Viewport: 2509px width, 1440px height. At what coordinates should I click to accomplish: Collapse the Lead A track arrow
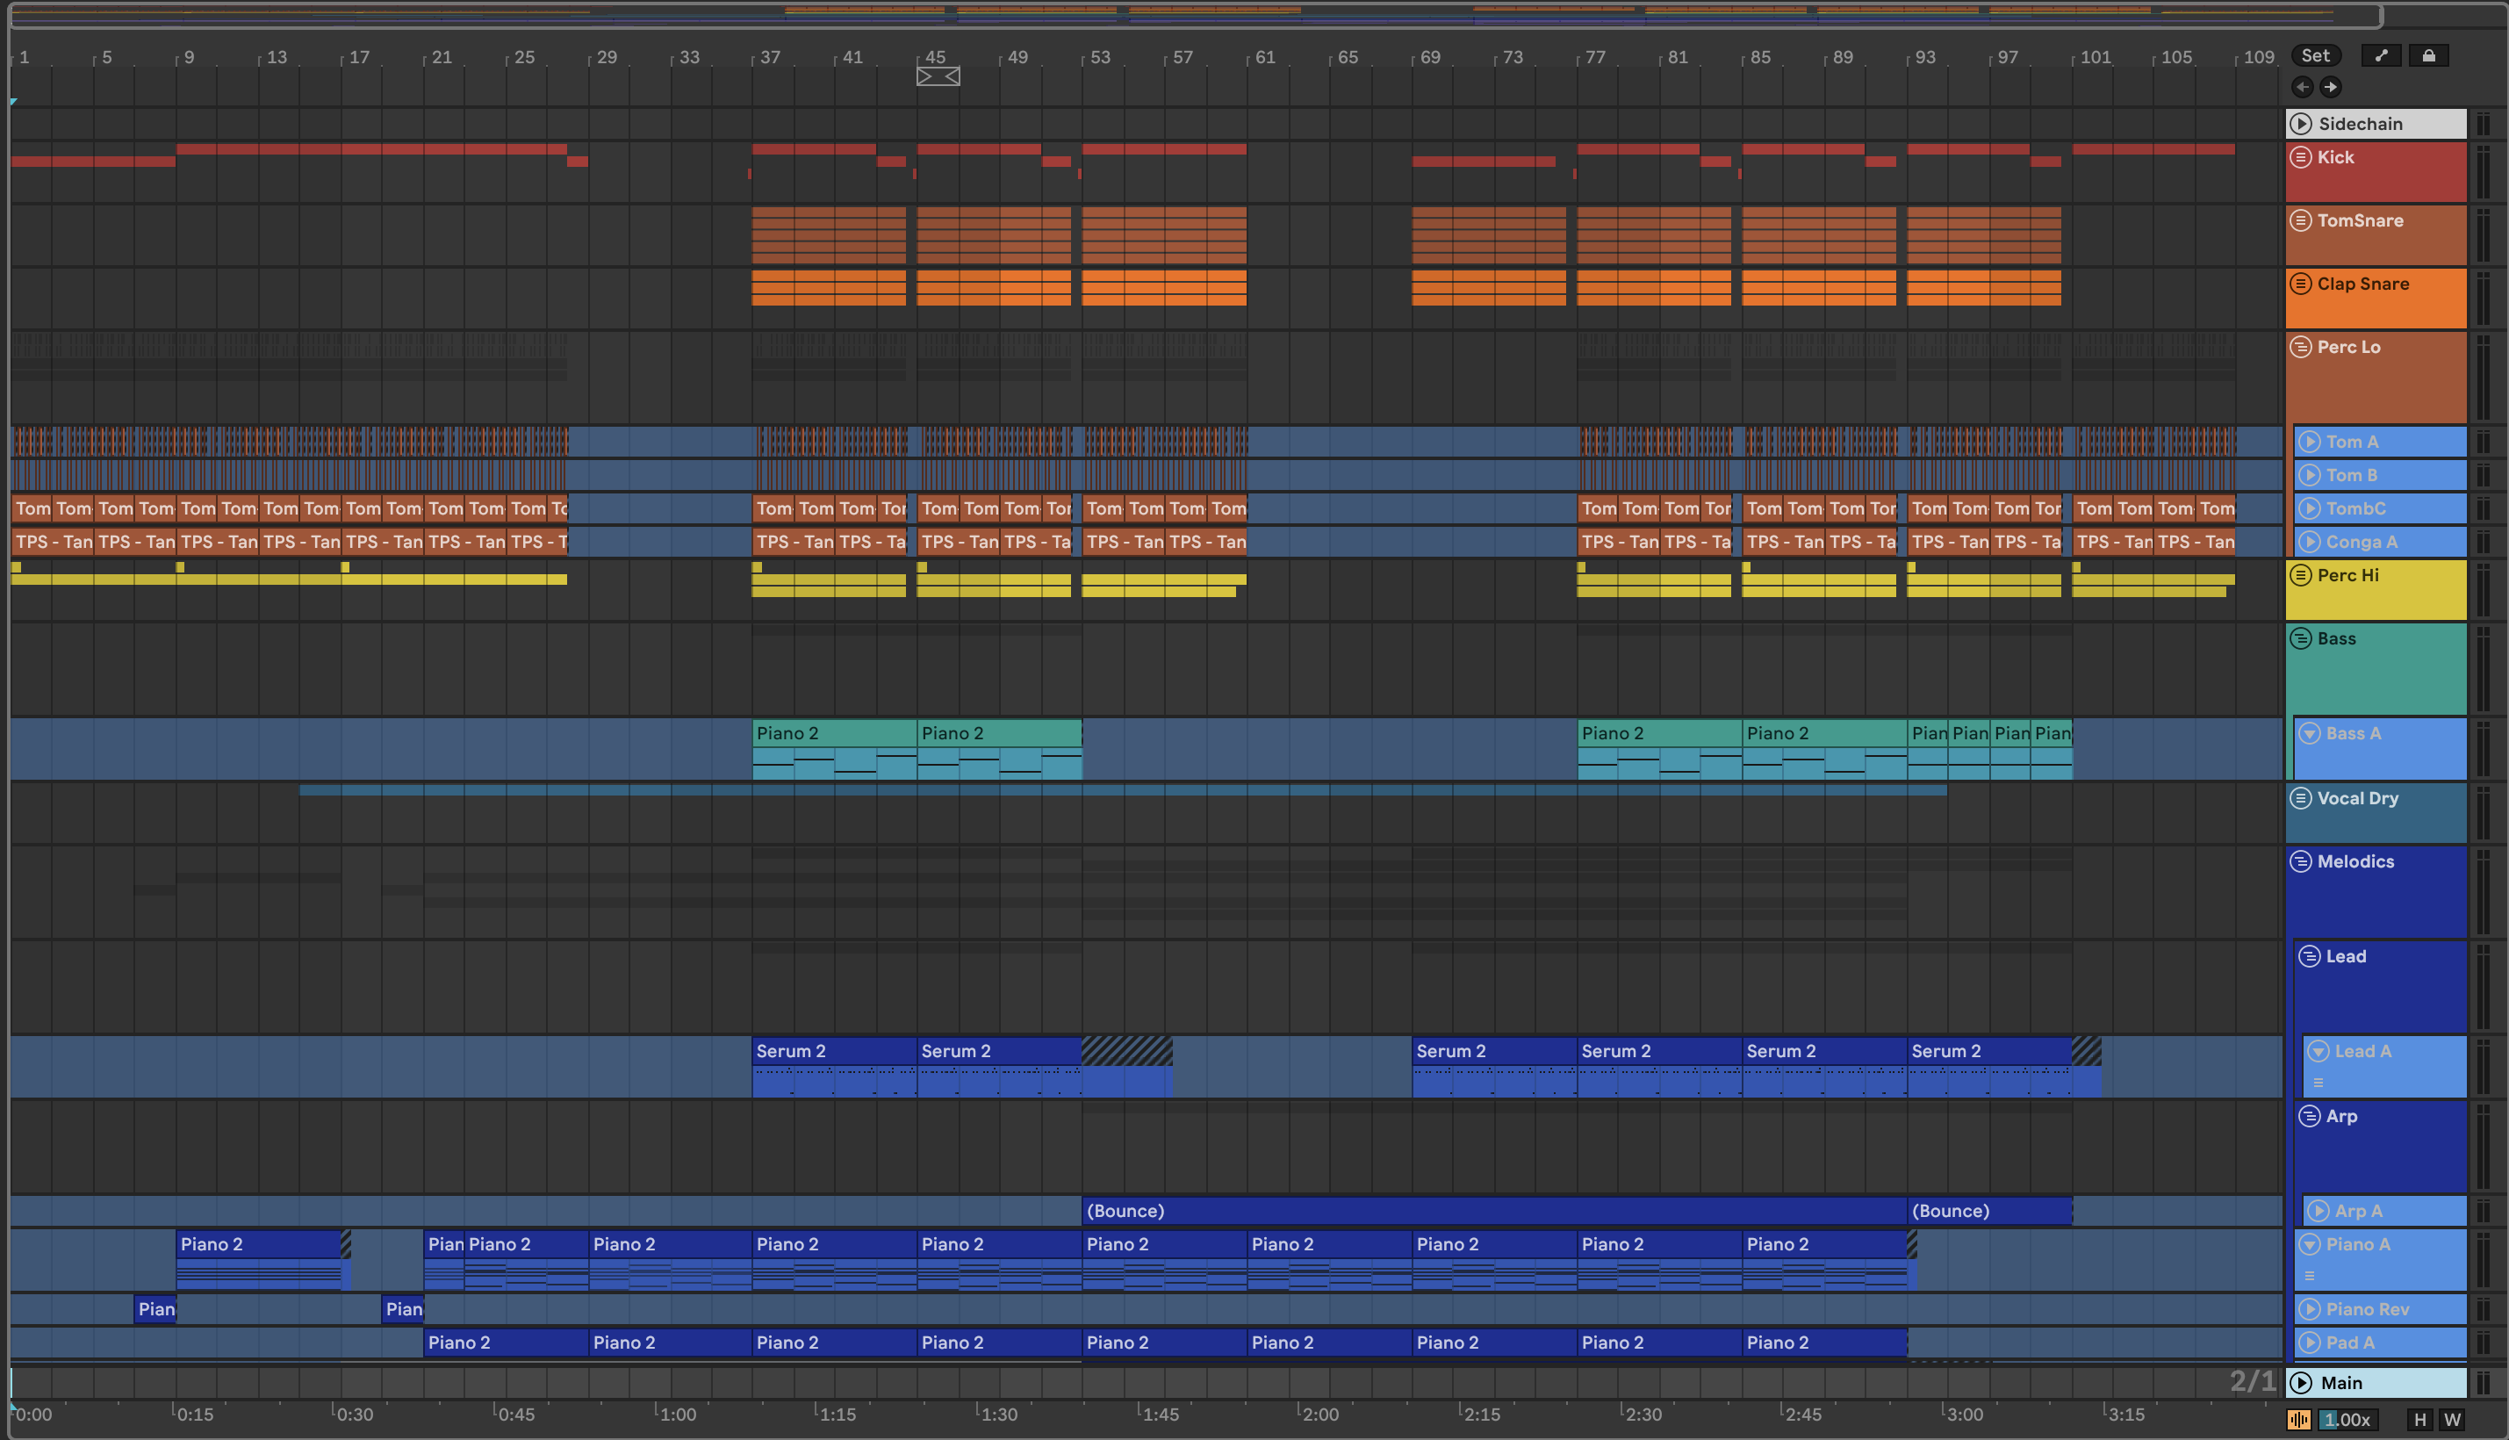(x=2318, y=1051)
